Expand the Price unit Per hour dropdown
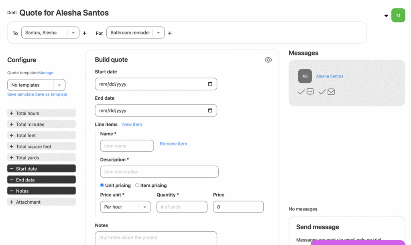411x245 pixels. (144, 207)
